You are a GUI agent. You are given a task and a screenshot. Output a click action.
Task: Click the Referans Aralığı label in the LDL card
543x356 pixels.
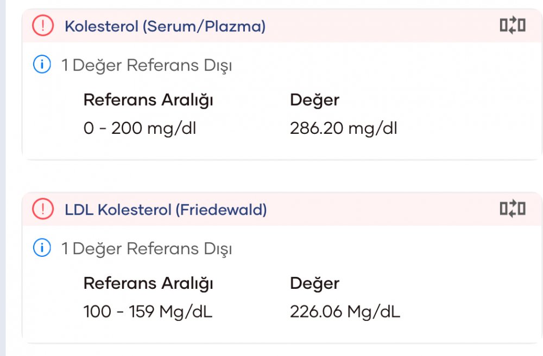click(x=148, y=283)
